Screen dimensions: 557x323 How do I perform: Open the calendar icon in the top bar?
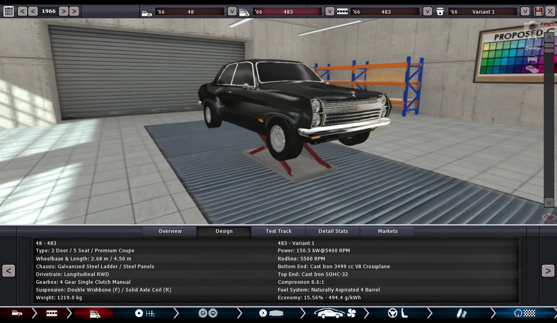click(x=9, y=11)
